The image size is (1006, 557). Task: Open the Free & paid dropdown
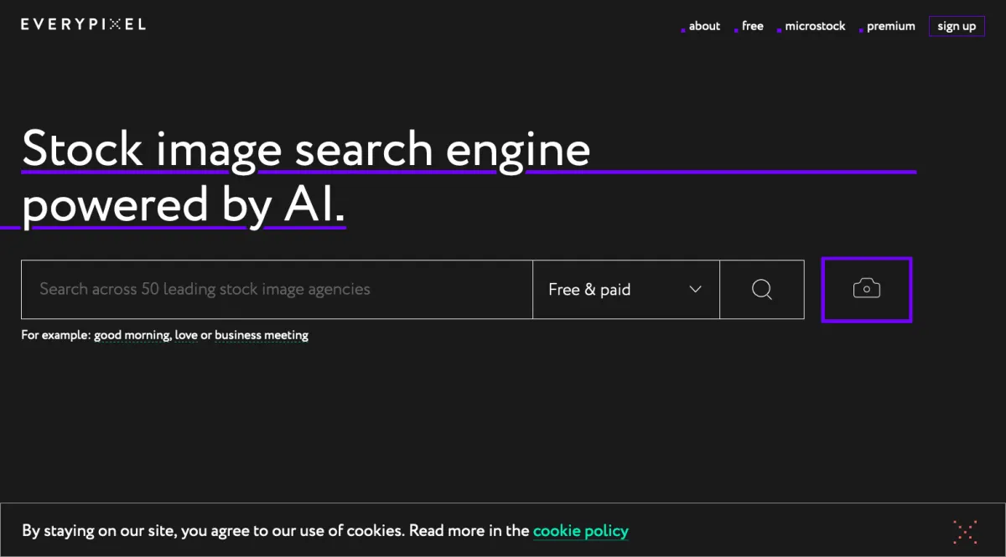click(x=625, y=290)
